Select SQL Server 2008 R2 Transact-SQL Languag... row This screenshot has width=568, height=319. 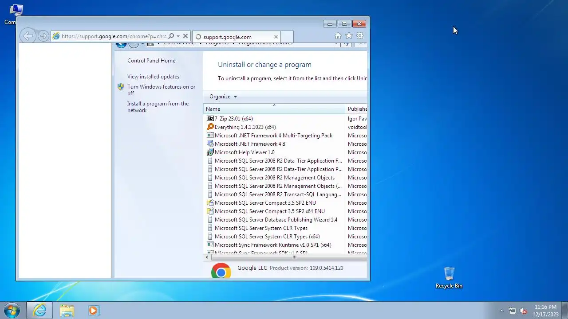(285, 195)
